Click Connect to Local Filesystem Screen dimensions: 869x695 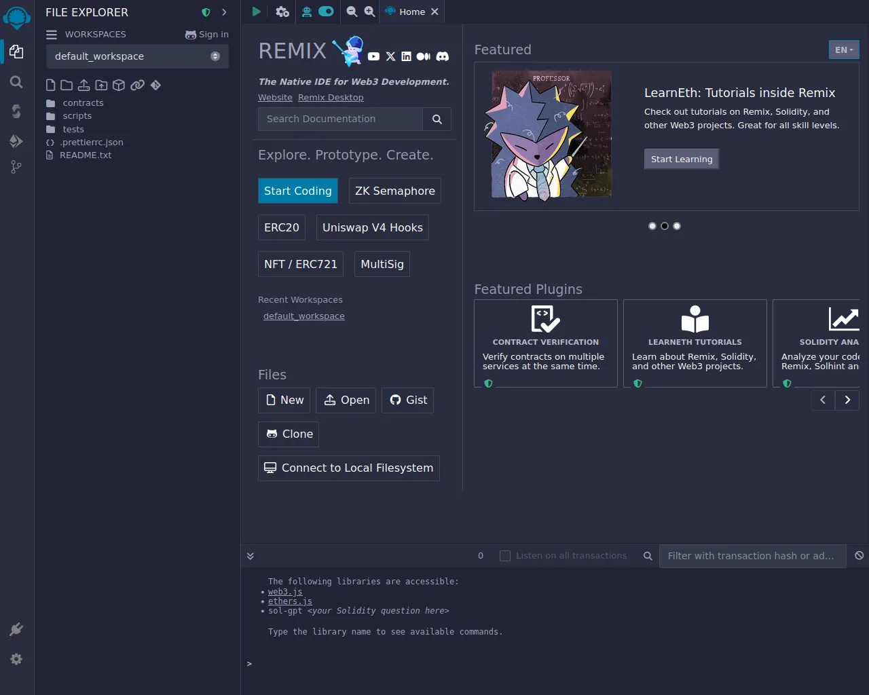tap(349, 468)
